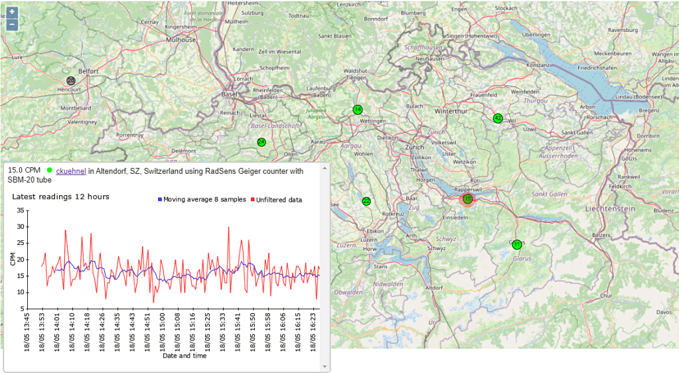
Task: Open station marker 22 north of Luzern
Action: click(x=366, y=201)
